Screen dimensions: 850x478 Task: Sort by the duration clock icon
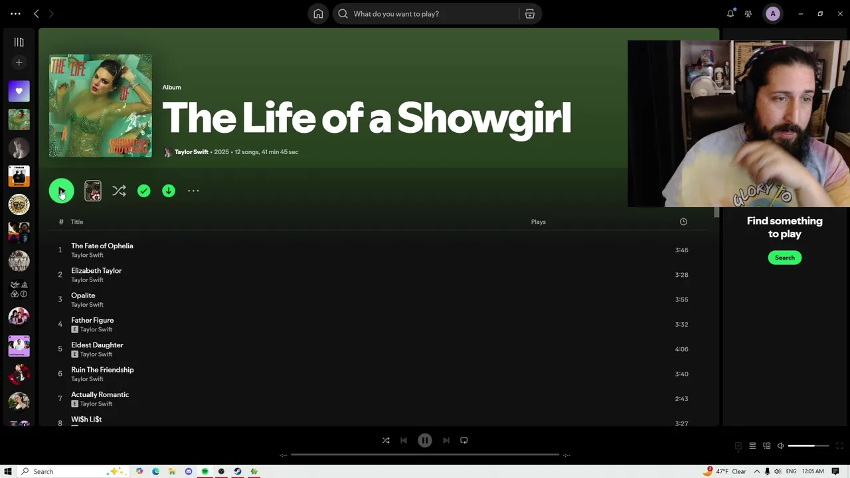tap(683, 222)
